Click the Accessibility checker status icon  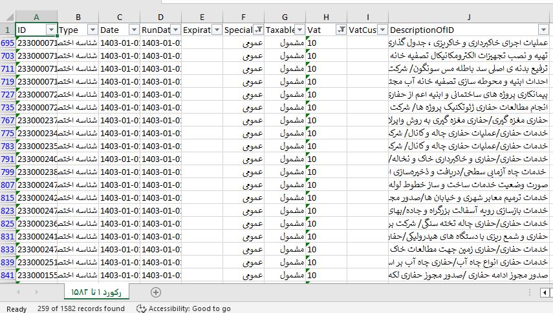[141, 308]
